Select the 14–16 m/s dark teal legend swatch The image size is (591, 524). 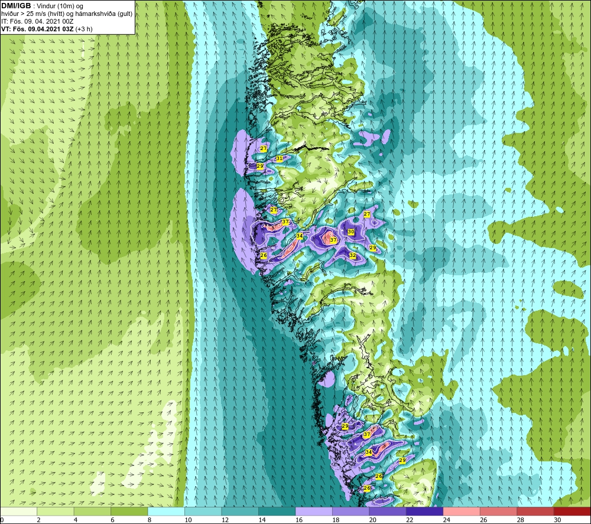[277, 512]
